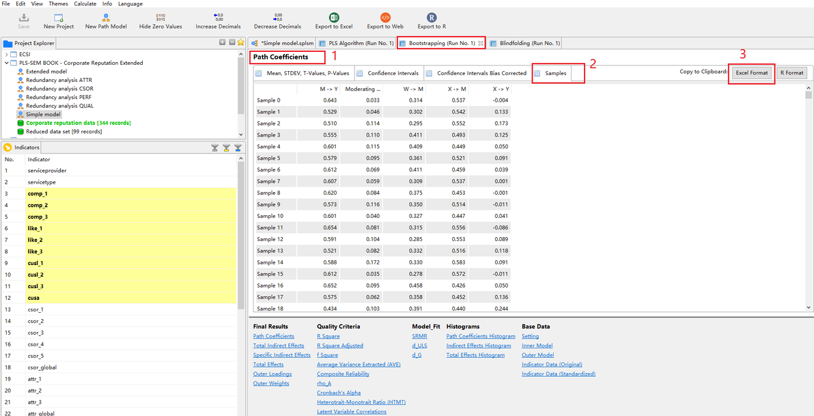Expand the ECSI project node
The height and width of the screenshot is (416, 814).
(x=6, y=54)
